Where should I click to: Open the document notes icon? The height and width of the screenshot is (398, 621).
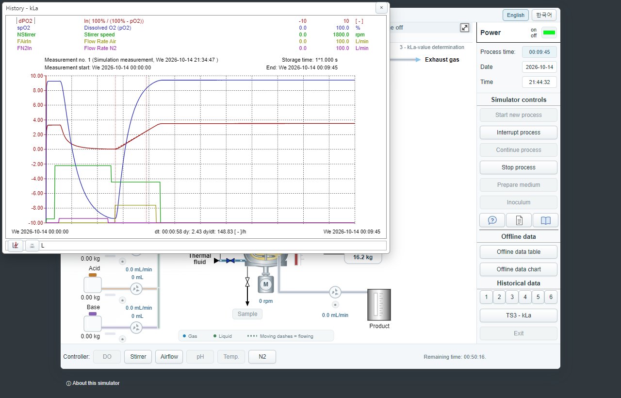coord(519,220)
